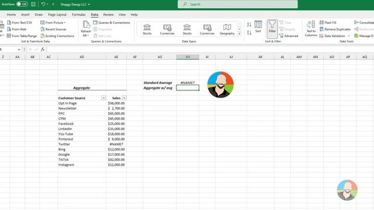
Task: Switch to the Home tab
Action: 11,15
